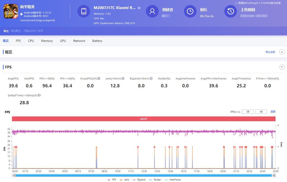Image resolution: width=287 pixels, height=182 pixels.
Task: Click help icon next to Drop(FPS)[/h]
Action: pyautogui.click(x=99, y=78)
